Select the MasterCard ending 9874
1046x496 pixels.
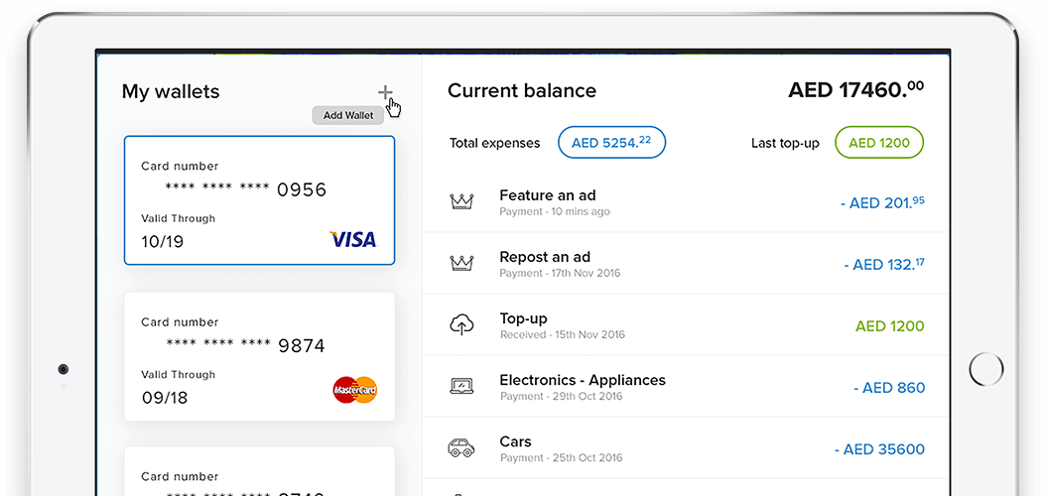click(x=259, y=356)
